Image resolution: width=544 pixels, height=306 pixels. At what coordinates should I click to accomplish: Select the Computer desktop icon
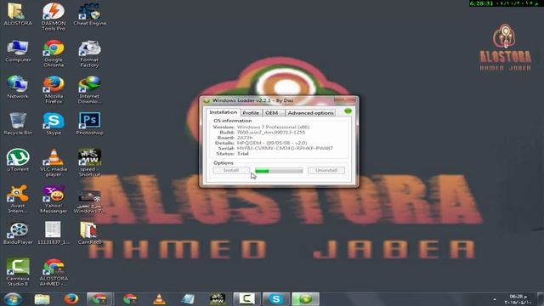pos(18,51)
